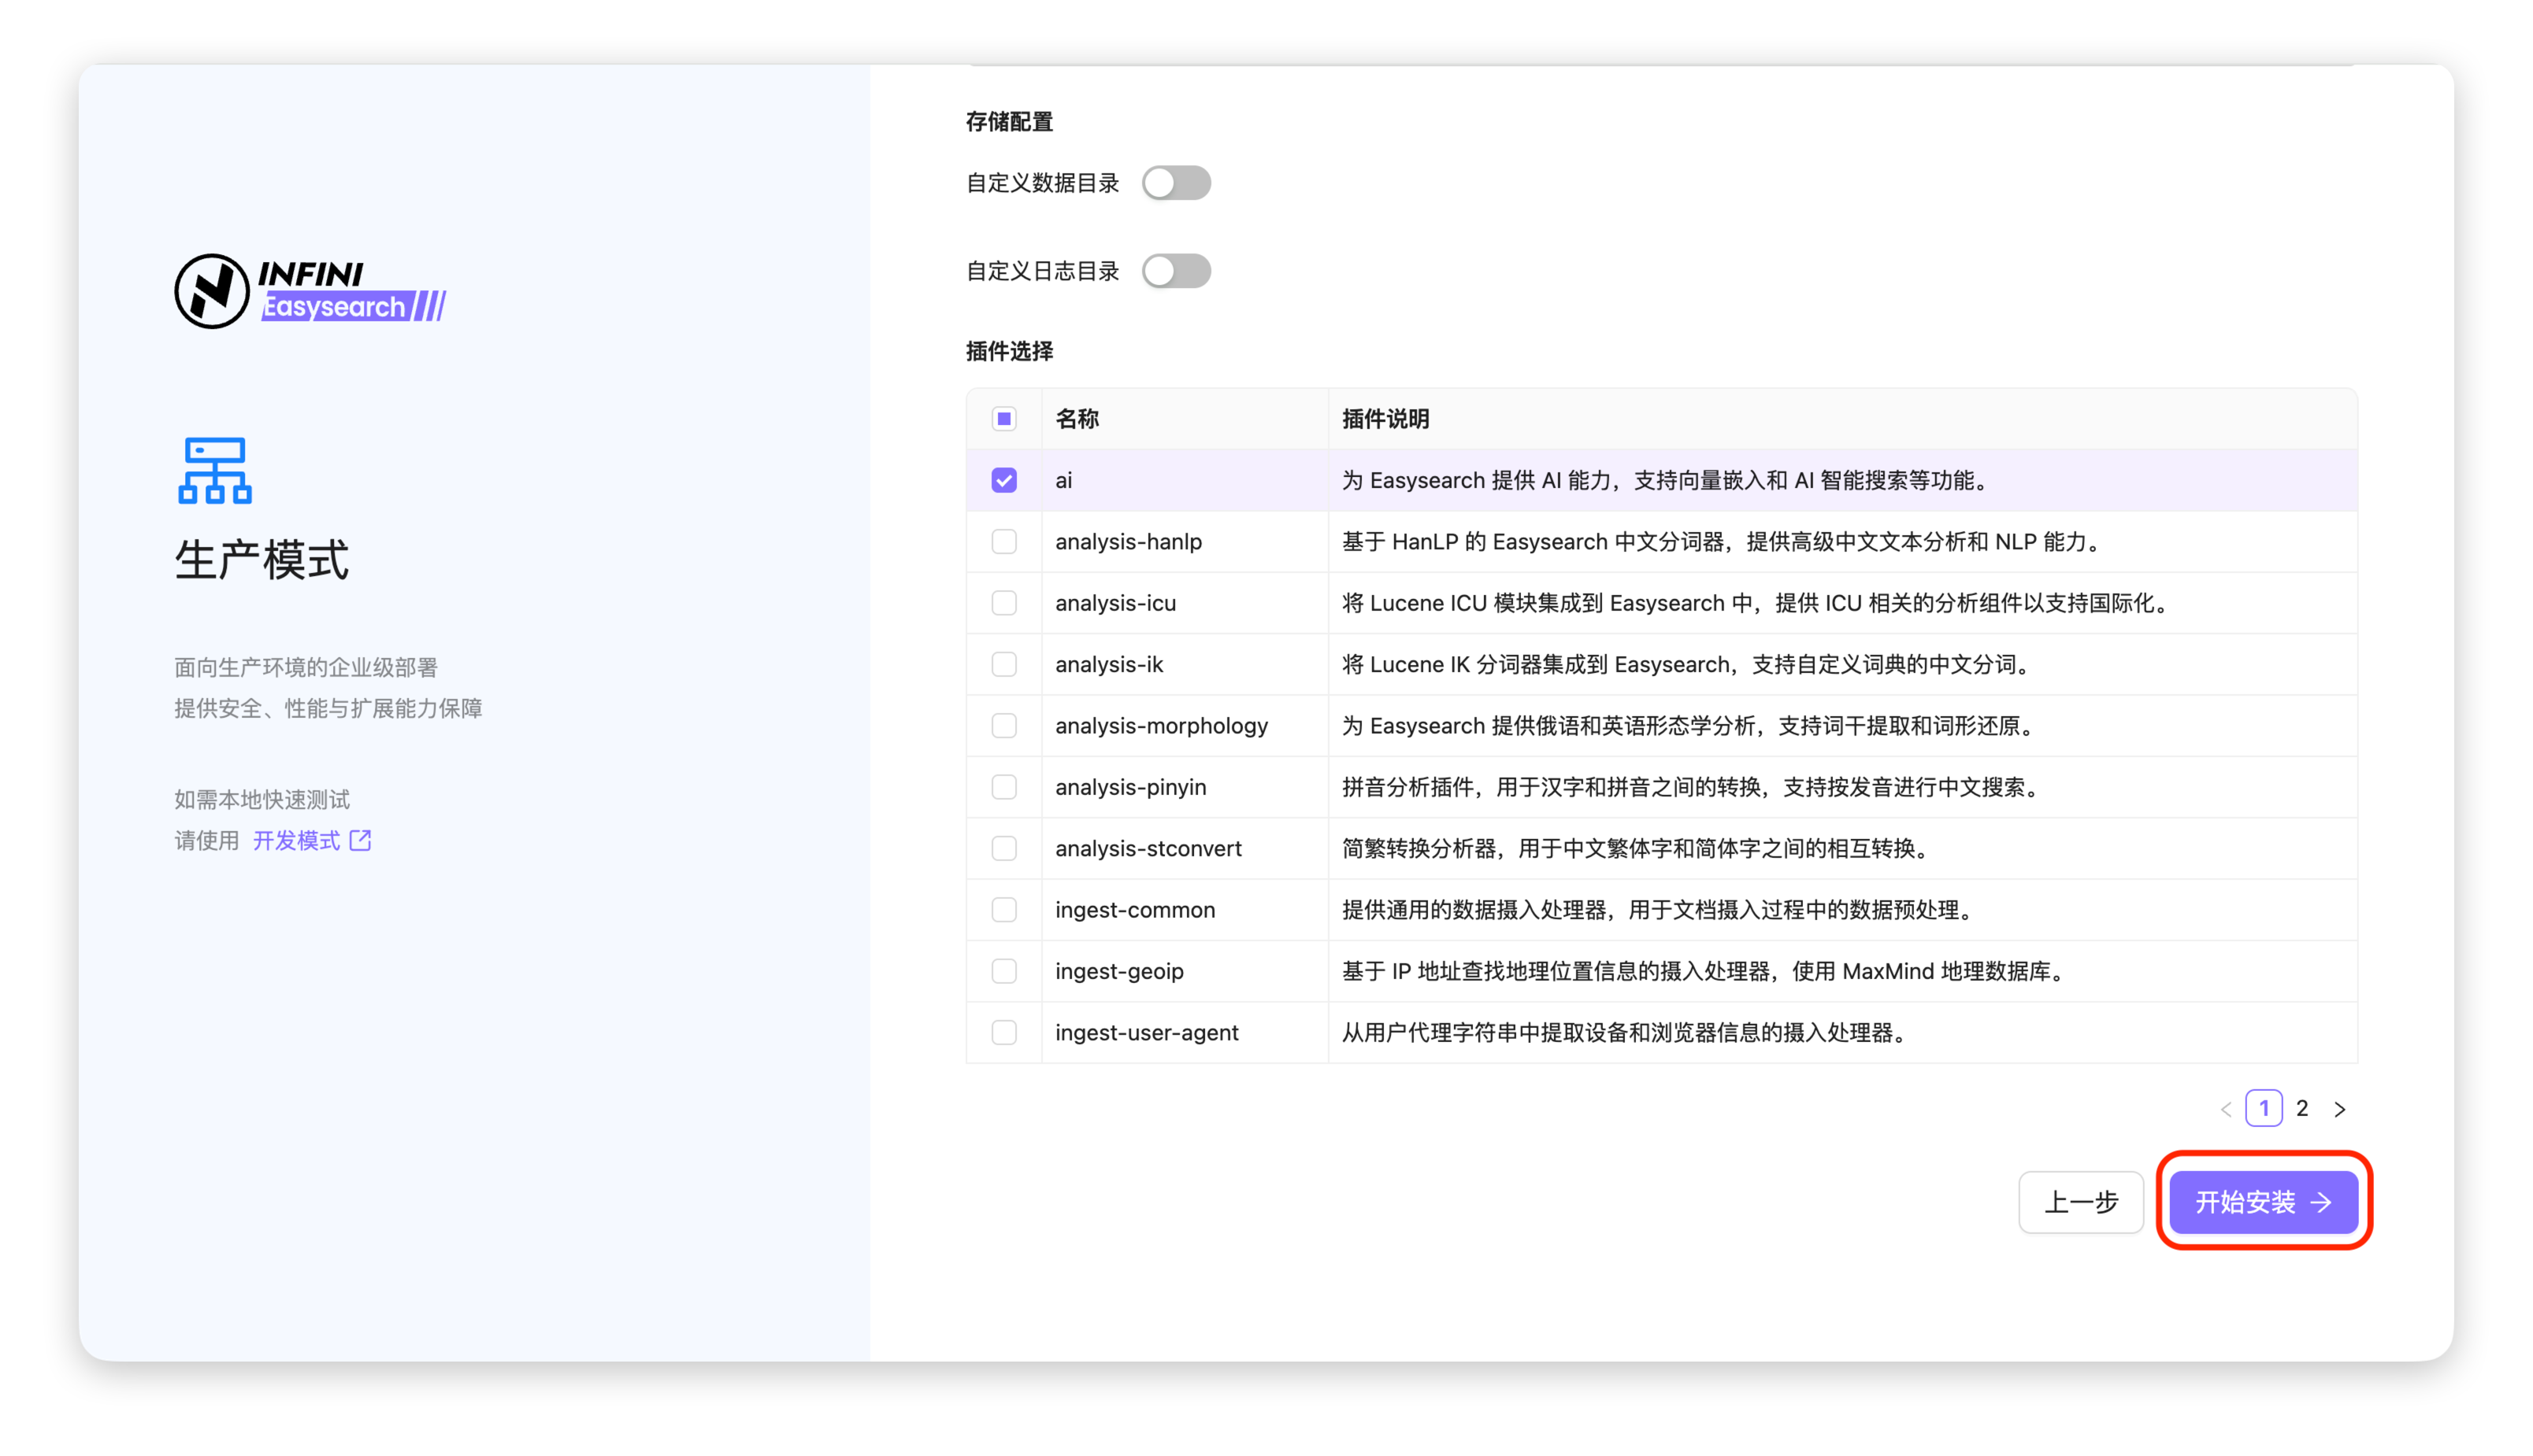Select pagination page 1

pyautogui.click(x=2264, y=1108)
